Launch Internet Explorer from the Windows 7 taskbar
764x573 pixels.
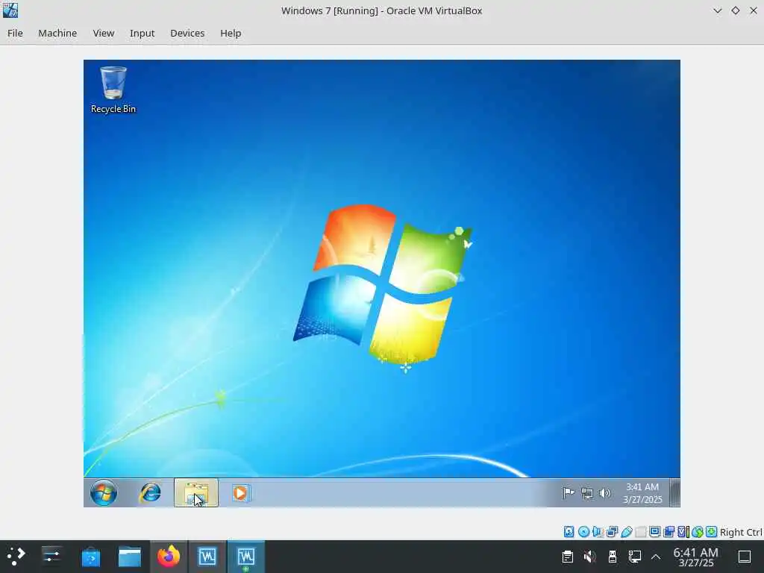(x=151, y=493)
